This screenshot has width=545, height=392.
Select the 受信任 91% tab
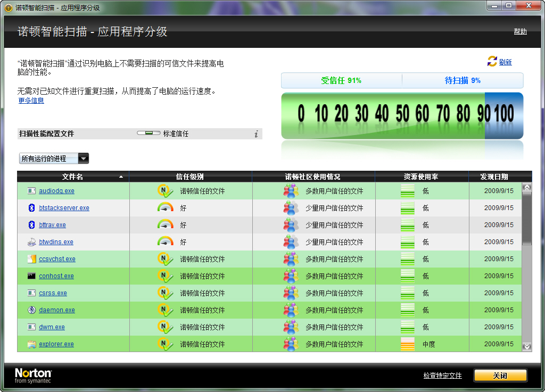341,80
